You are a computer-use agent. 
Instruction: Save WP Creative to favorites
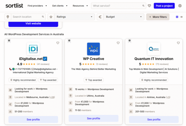(118, 43)
